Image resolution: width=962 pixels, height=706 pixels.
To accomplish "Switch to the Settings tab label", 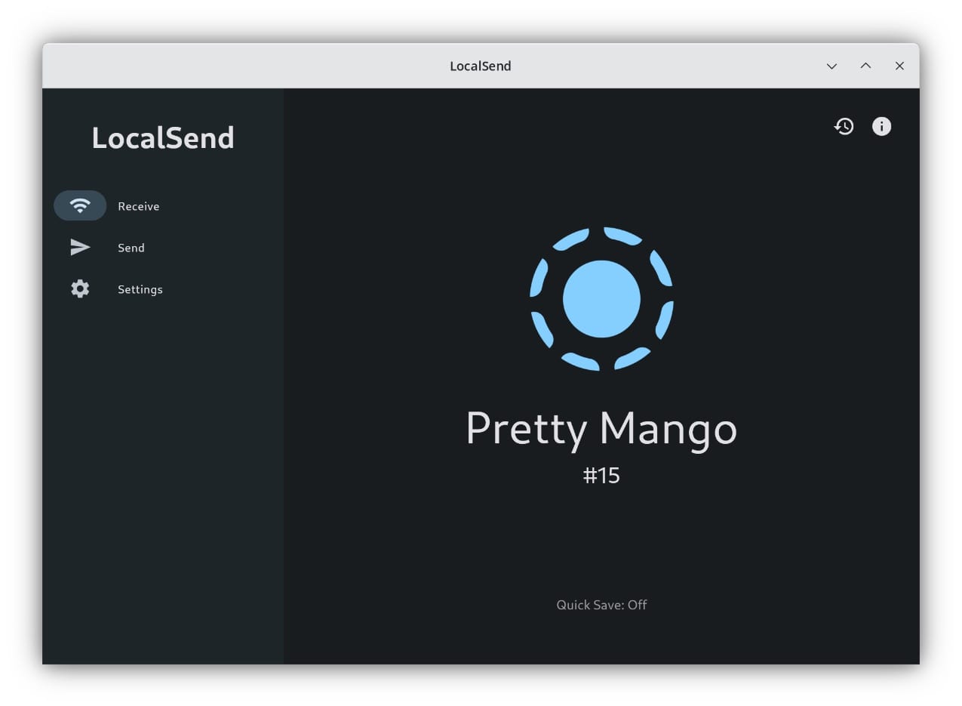I will pos(140,289).
